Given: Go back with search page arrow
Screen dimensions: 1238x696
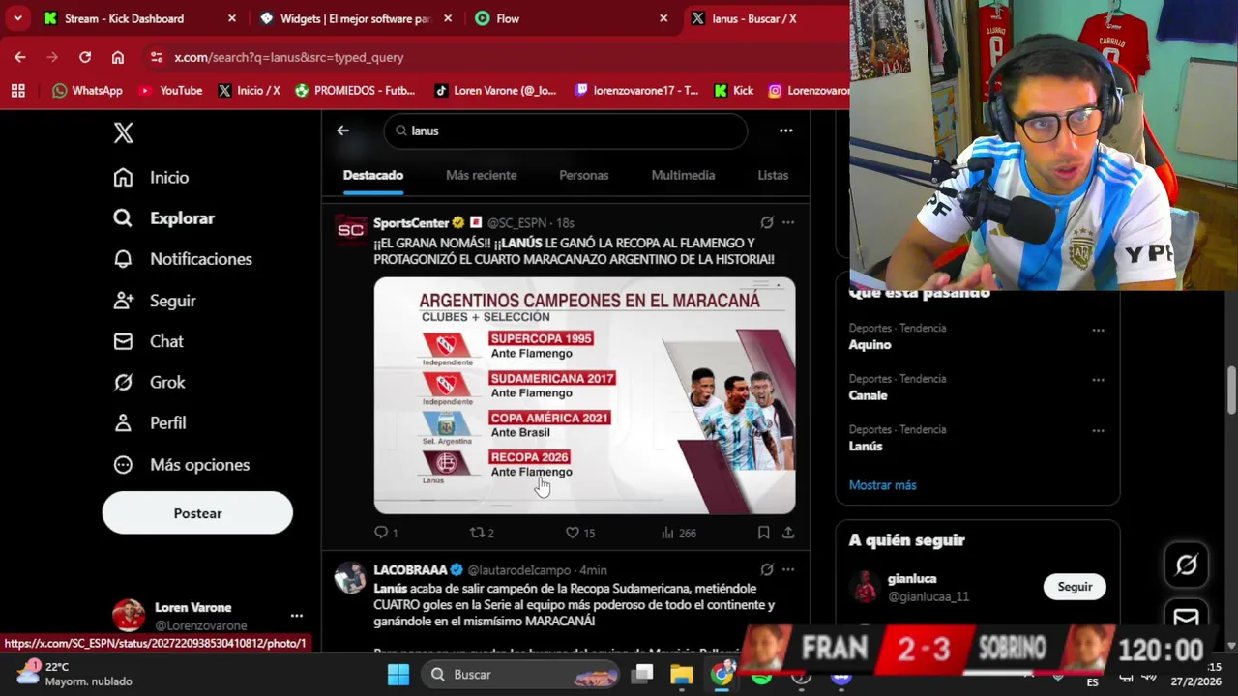Looking at the screenshot, I should tap(342, 130).
